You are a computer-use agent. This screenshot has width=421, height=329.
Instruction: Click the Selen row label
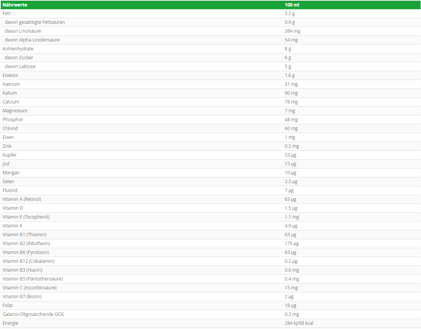tap(8, 181)
